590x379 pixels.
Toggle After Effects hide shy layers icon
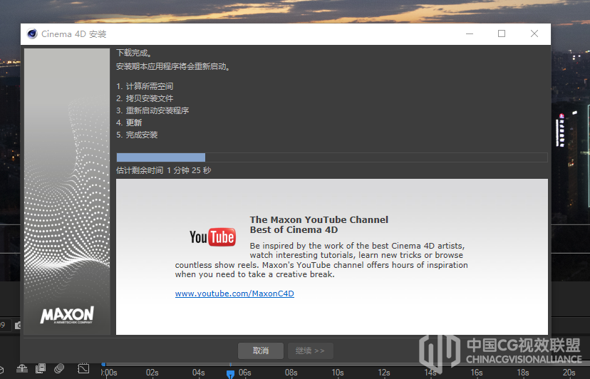click(x=22, y=368)
